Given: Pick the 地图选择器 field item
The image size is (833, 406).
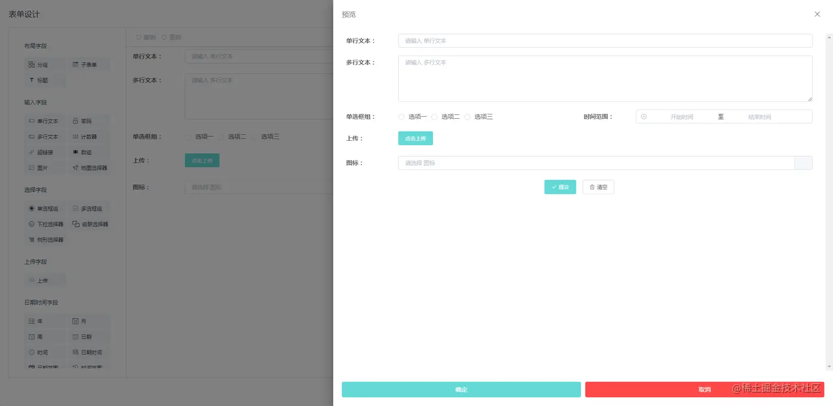Looking at the screenshot, I should [88, 168].
